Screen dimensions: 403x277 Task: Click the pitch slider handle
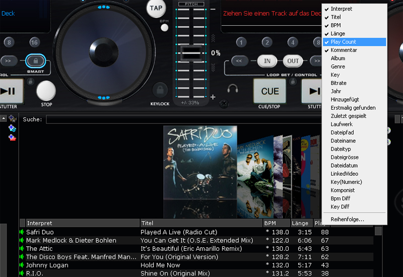pyautogui.click(x=191, y=53)
